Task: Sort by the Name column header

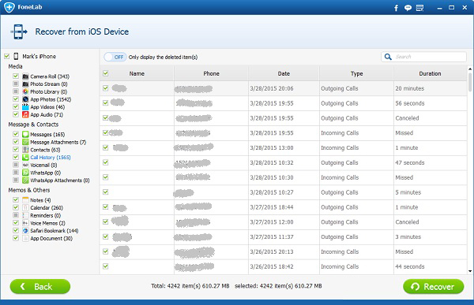Action: (x=137, y=73)
